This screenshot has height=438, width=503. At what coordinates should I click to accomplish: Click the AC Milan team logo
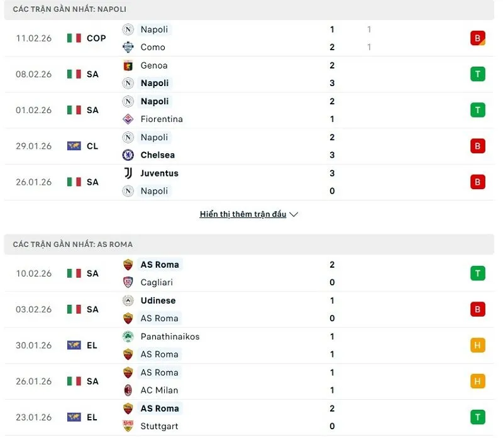click(127, 390)
